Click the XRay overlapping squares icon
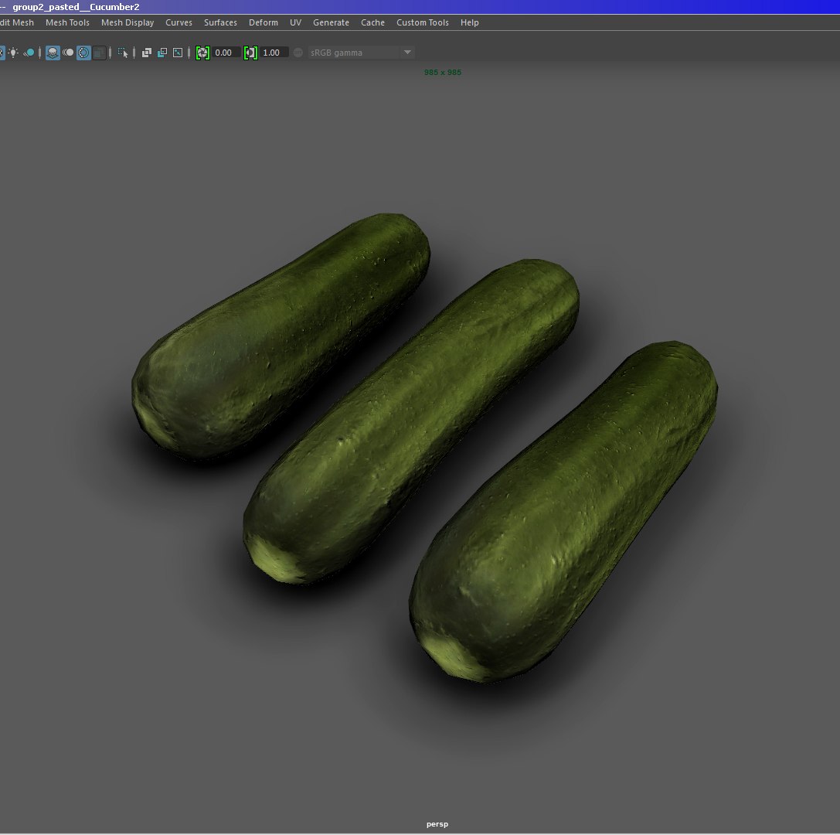 tap(146, 53)
